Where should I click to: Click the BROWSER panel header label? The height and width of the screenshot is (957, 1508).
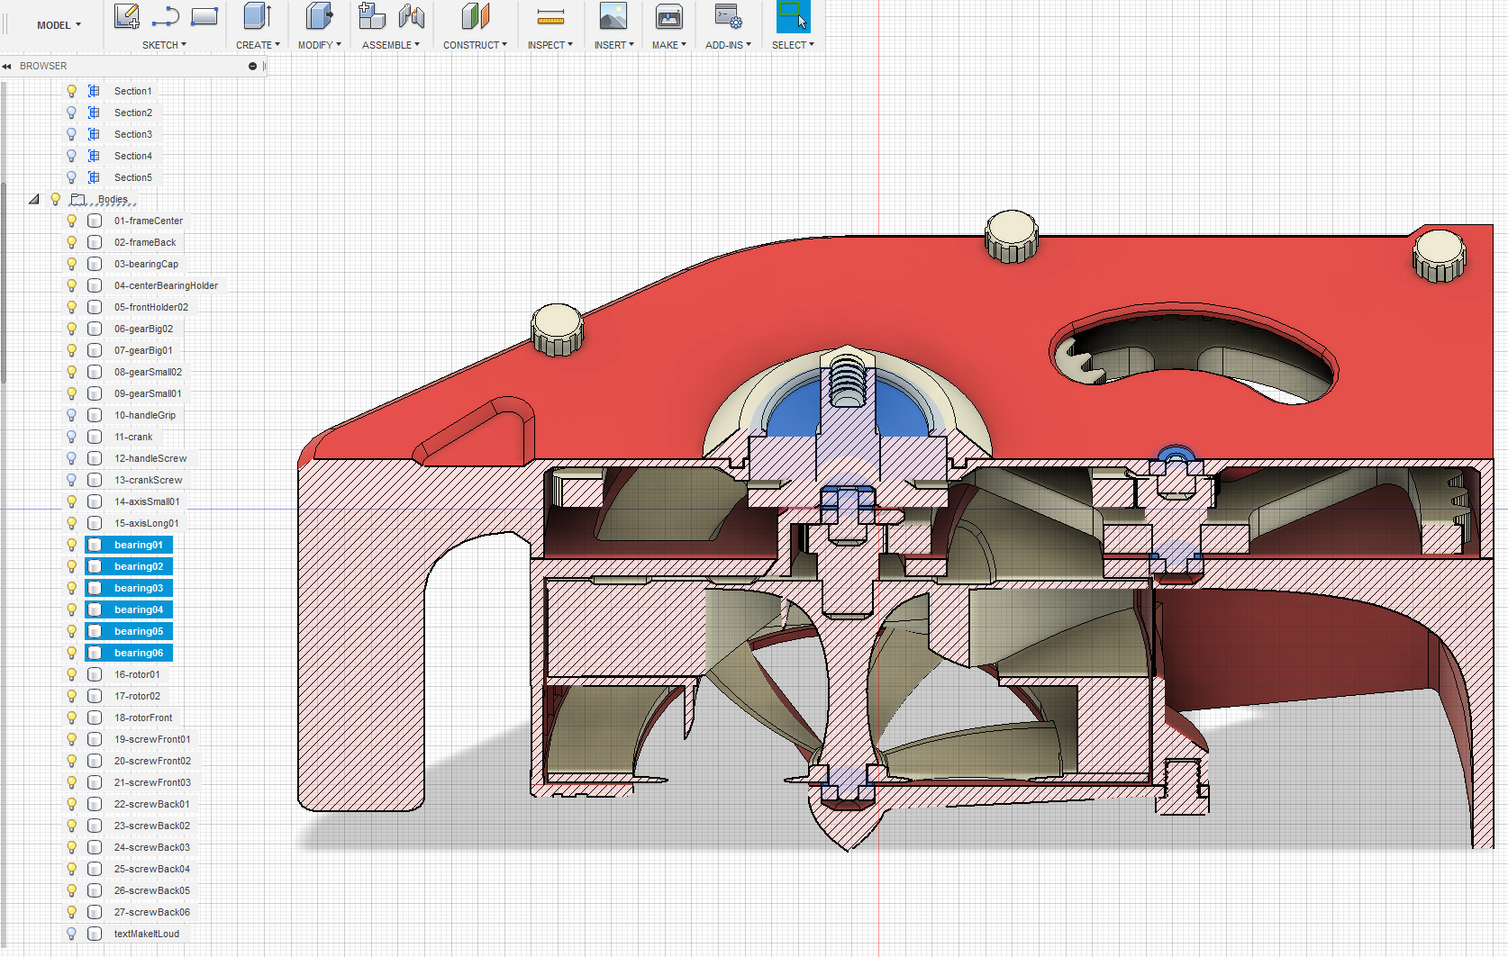tap(43, 66)
